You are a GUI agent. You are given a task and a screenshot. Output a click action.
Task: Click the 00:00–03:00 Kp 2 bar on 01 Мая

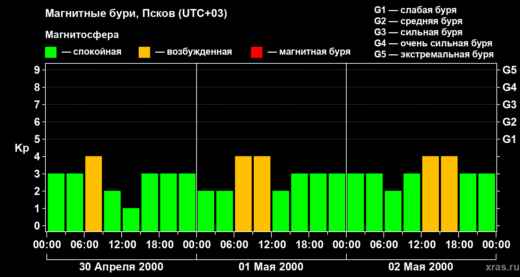(x=206, y=211)
